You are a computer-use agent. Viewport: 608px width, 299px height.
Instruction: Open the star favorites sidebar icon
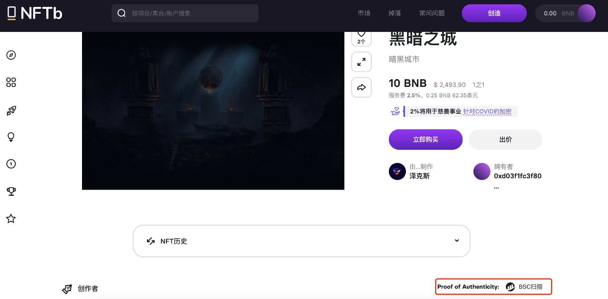[x=11, y=218]
